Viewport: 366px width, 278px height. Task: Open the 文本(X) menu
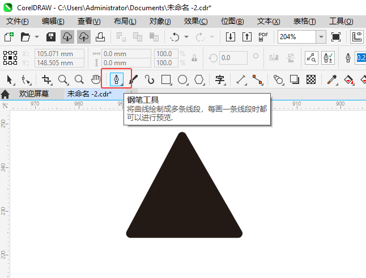tap(269, 22)
